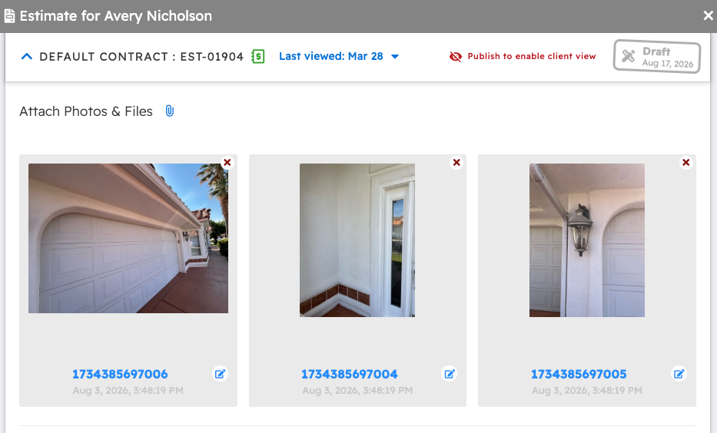Open the wall lantern photo thumbnail
Screen dimensions: 717x433
(x=587, y=240)
